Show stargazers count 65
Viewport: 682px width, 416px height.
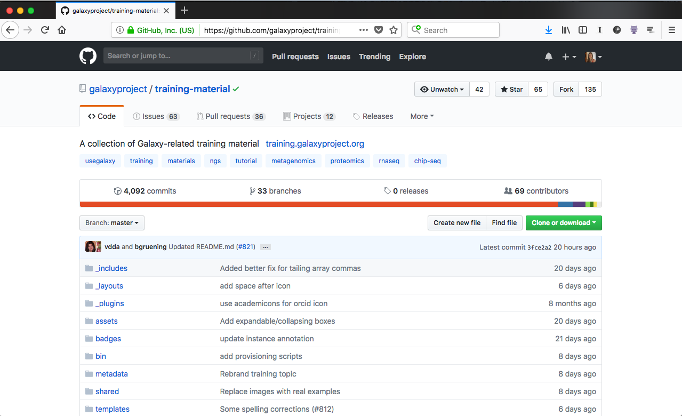[538, 90]
